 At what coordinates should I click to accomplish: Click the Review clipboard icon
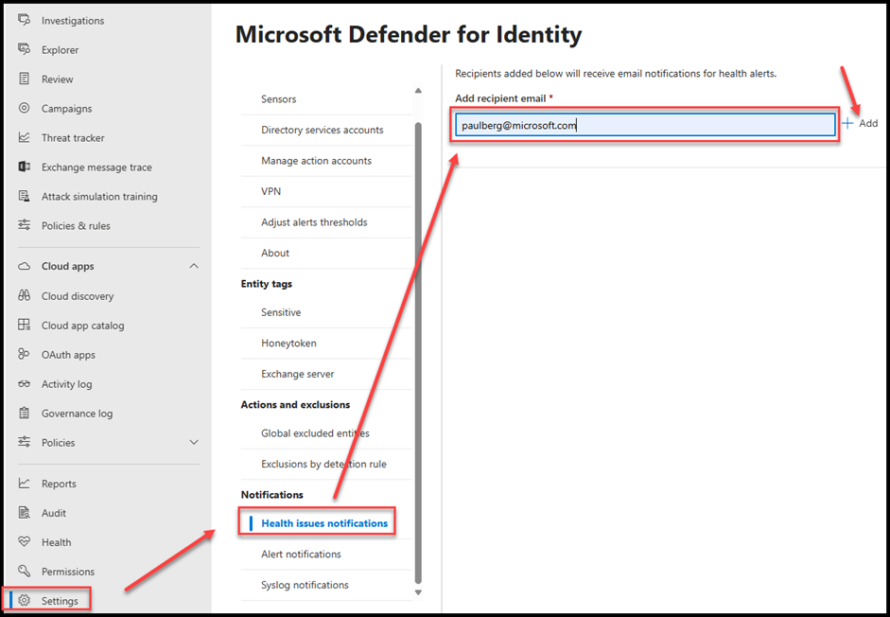click(x=24, y=79)
